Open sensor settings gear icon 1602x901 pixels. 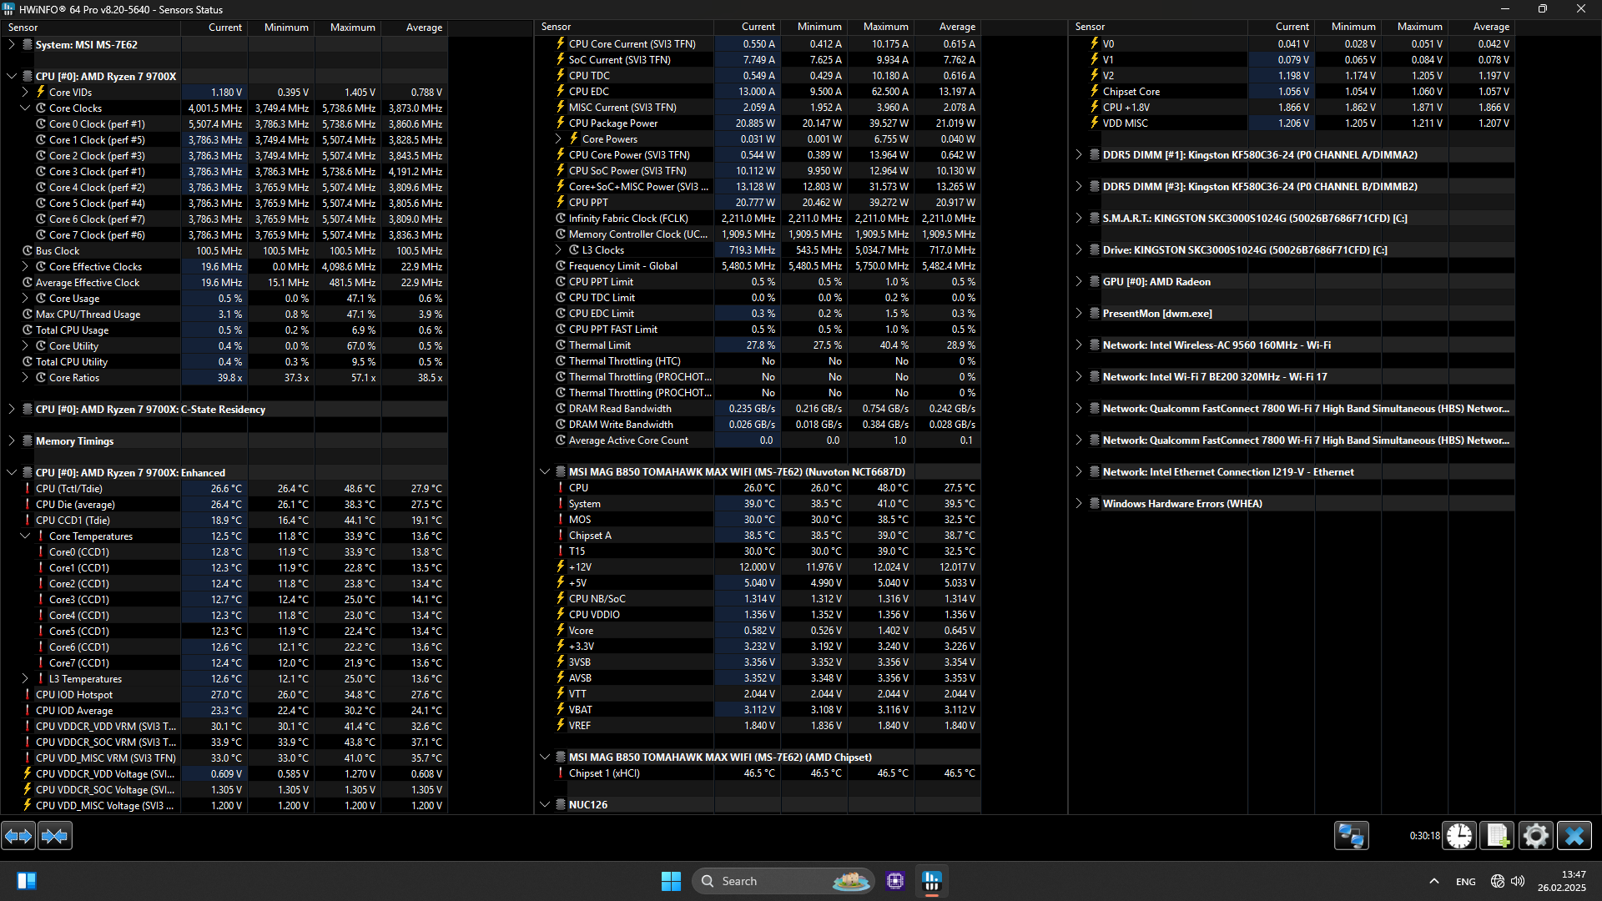click(x=1535, y=836)
